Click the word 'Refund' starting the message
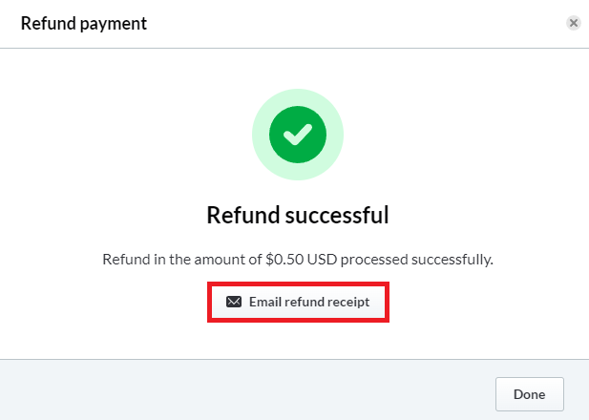The width and height of the screenshot is (589, 420). pyautogui.click(x=126, y=260)
